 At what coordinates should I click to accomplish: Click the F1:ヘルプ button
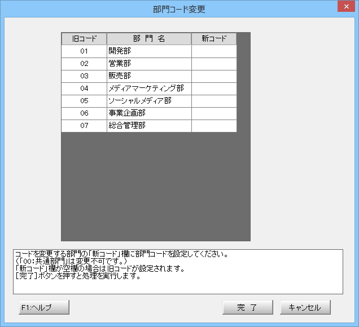click(44, 307)
